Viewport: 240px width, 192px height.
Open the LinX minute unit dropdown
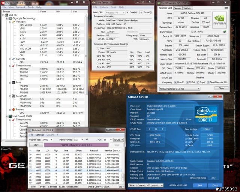[x=118, y=139]
